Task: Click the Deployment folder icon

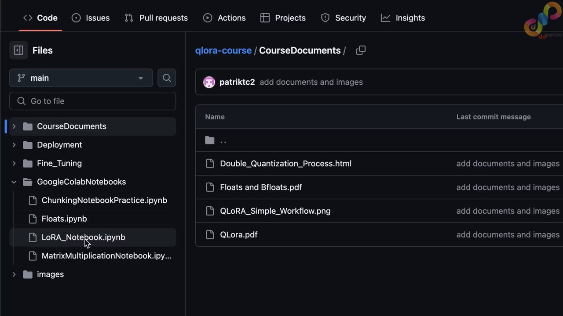Action: click(x=28, y=145)
